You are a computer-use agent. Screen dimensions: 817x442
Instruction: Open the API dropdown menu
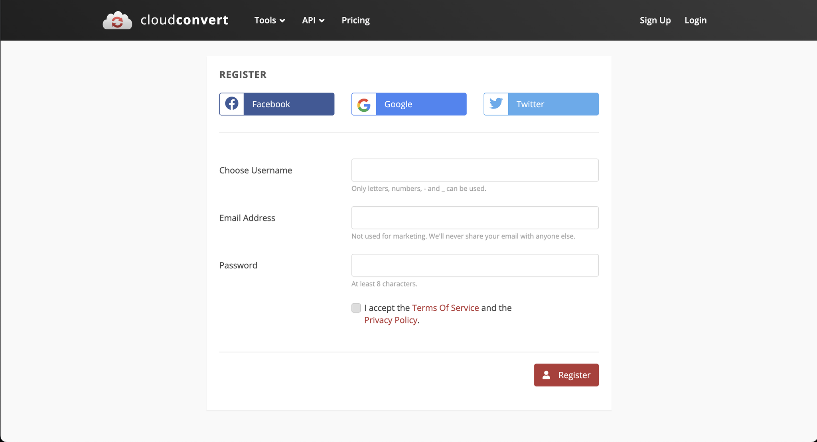(313, 20)
